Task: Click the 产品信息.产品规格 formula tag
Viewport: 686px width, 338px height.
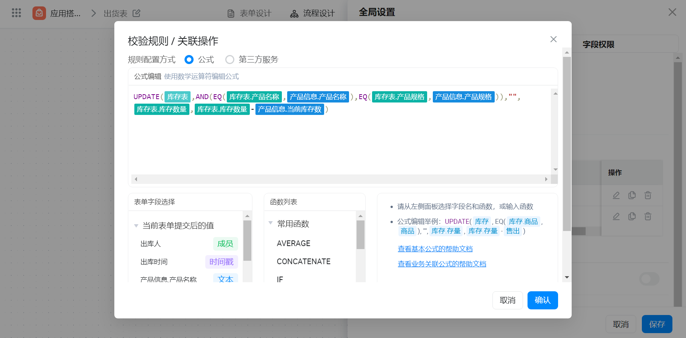Action: point(463,97)
